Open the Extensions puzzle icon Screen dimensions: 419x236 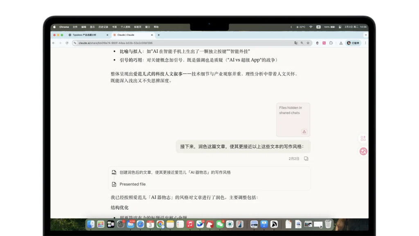(331, 43)
